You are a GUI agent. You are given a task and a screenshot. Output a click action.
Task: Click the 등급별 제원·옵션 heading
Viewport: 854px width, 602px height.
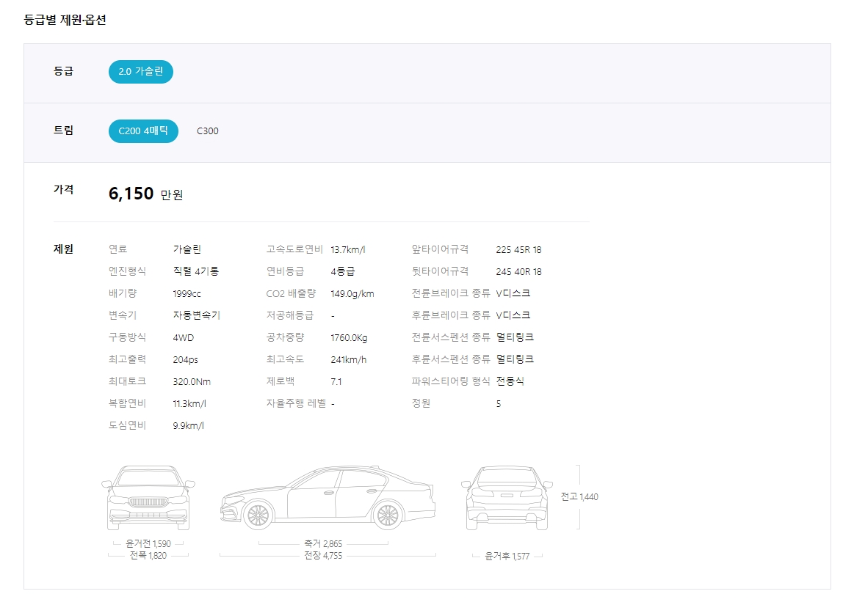coord(65,20)
